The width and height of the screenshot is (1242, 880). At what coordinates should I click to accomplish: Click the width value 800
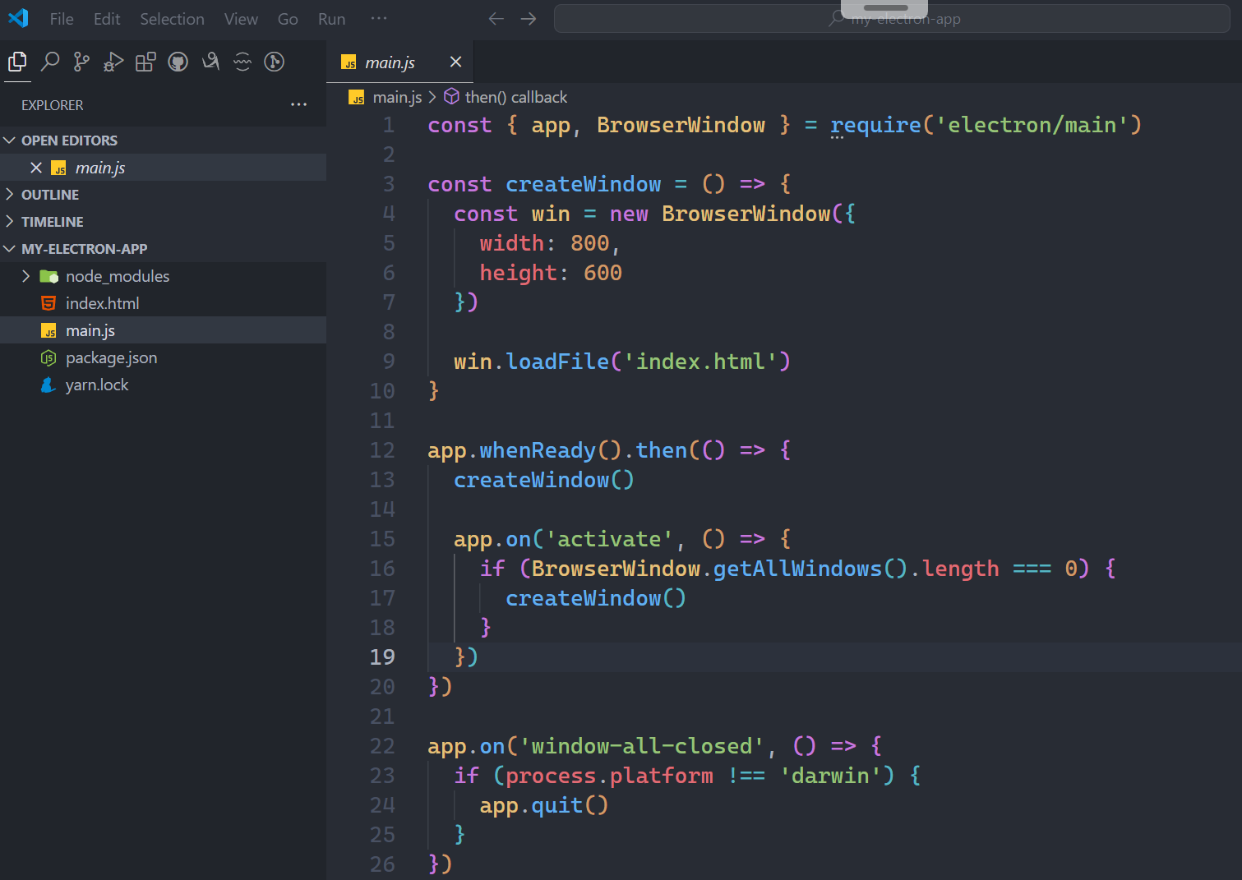[x=590, y=243]
